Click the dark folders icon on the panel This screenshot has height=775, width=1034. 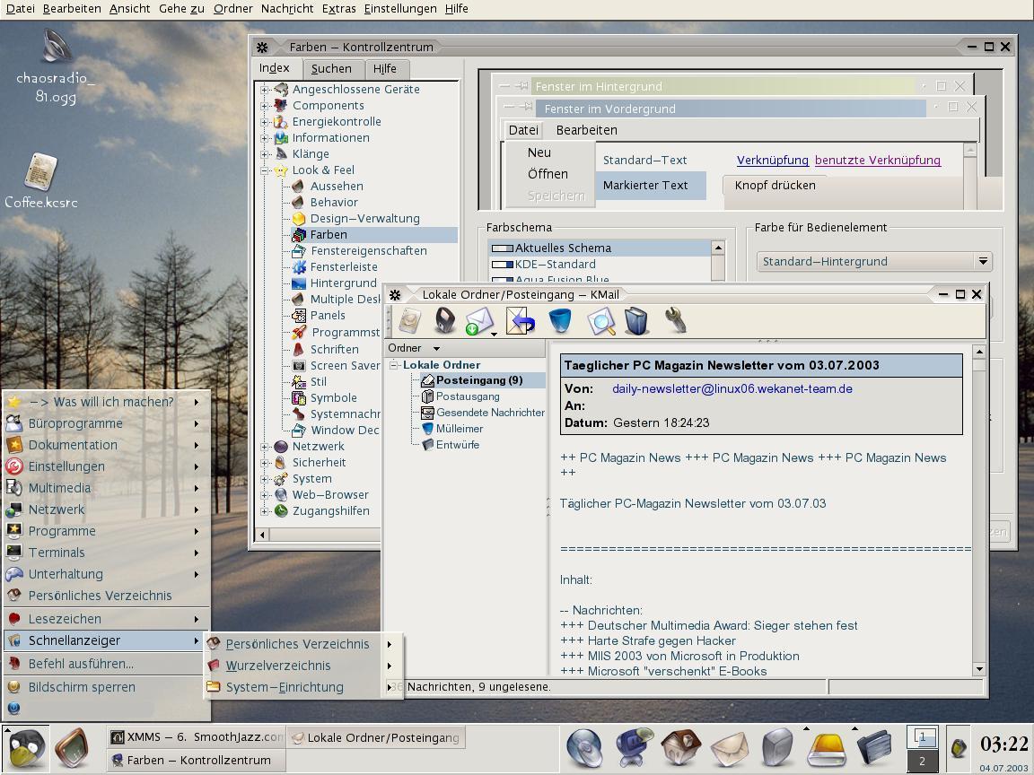point(874,749)
